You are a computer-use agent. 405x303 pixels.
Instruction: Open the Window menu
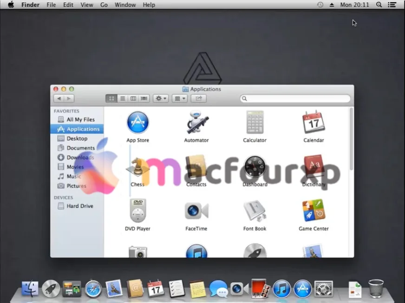(x=125, y=5)
